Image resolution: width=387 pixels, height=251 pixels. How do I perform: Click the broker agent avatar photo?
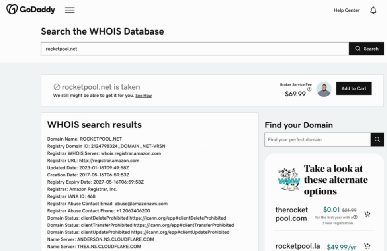(324, 89)
